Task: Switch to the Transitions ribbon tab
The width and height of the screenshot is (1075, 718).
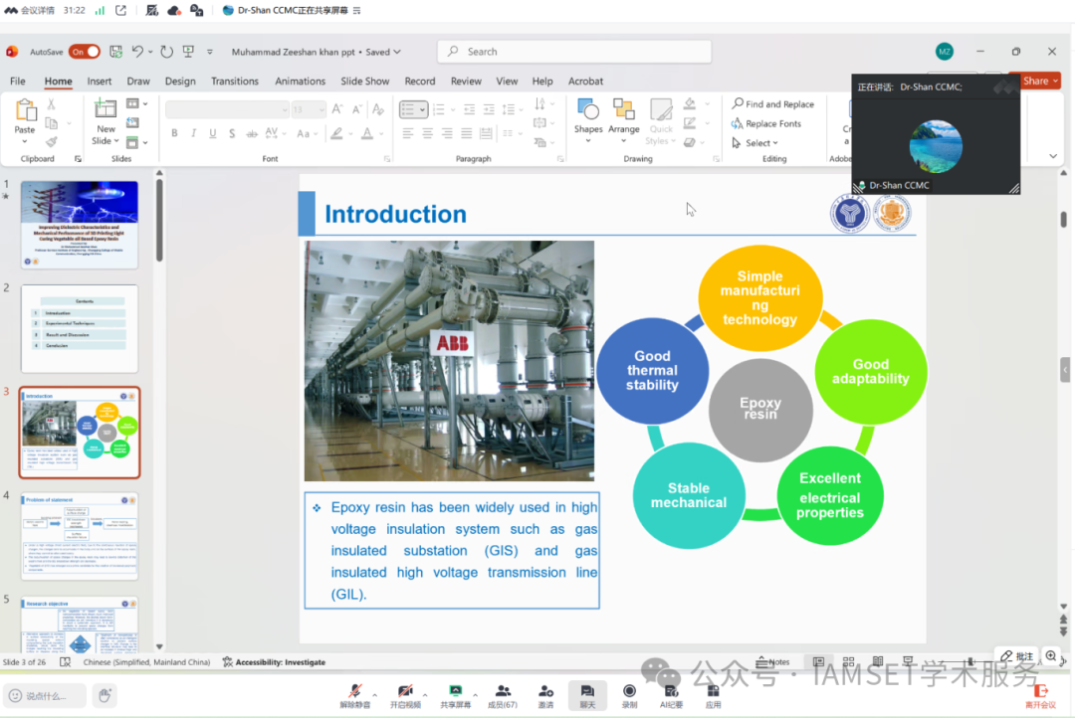Action: [234, 82]
